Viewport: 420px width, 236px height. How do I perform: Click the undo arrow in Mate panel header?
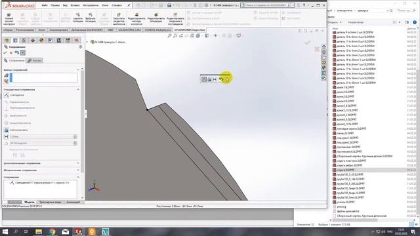(16, 52)
